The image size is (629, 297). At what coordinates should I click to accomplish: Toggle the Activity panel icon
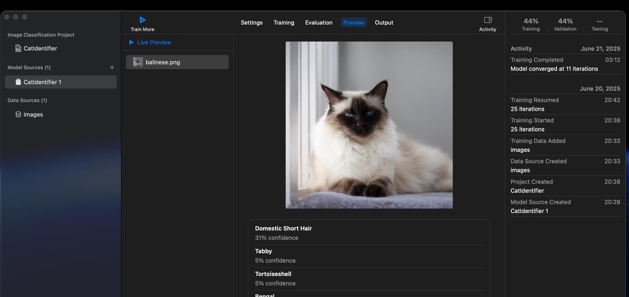487,20
